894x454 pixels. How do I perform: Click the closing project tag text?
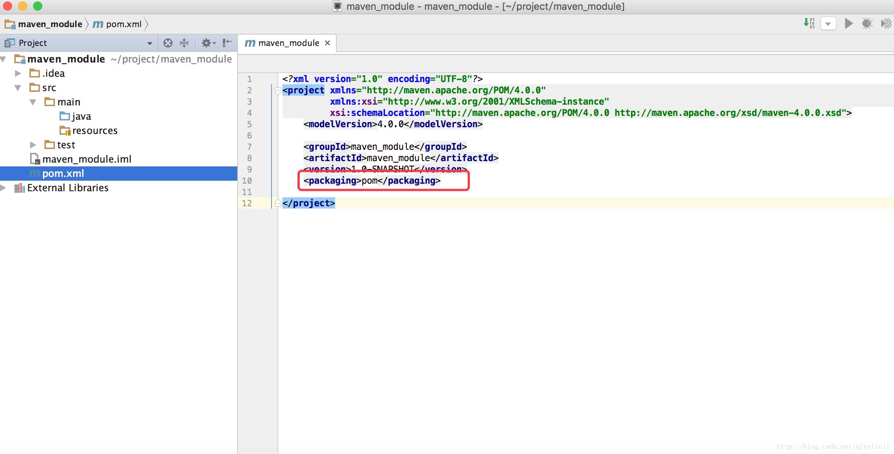click(308, 203)
